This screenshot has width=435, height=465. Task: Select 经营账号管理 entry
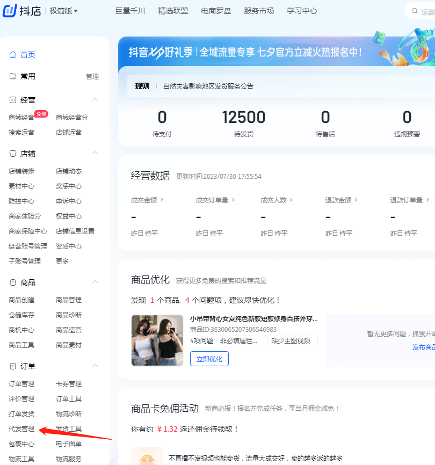(x=28, y=246)
